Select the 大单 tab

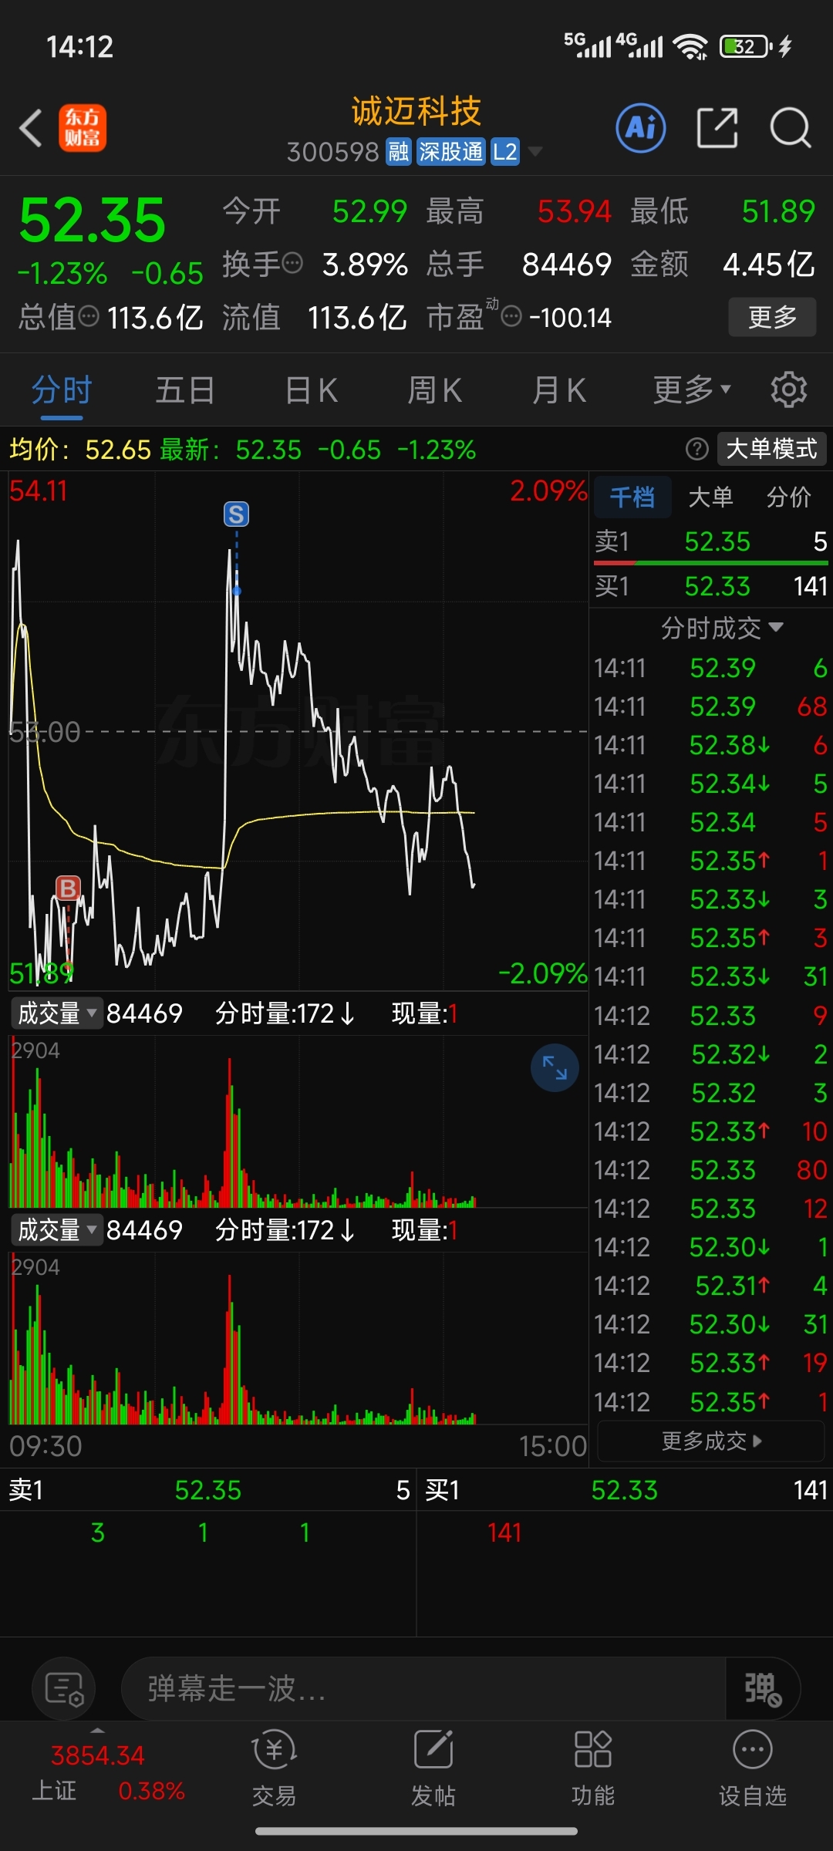(x=710, y=497)
